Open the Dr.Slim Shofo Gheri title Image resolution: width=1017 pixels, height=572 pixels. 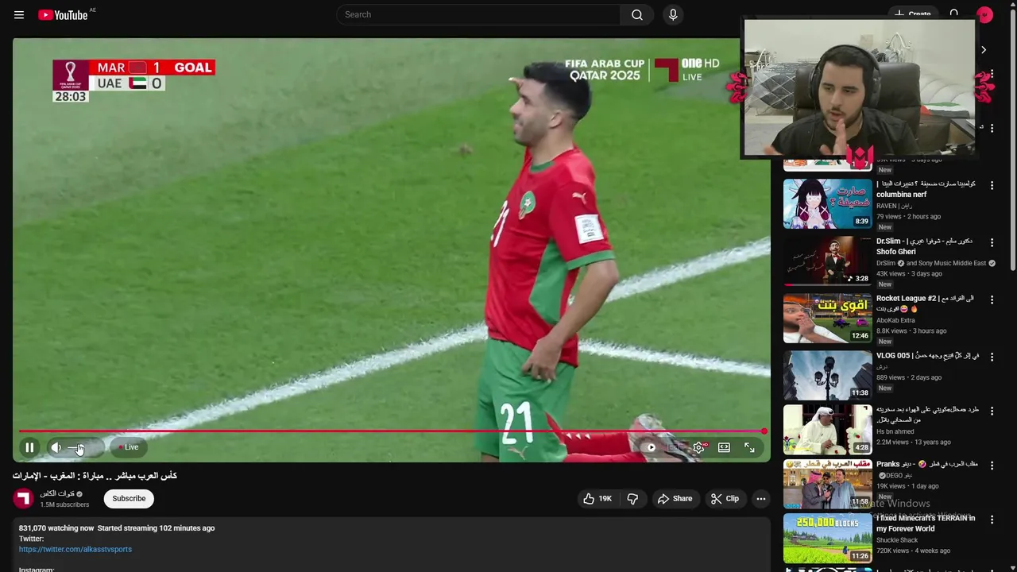[925, 246]
